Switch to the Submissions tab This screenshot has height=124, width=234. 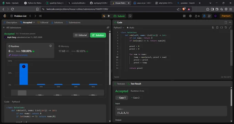73,23
